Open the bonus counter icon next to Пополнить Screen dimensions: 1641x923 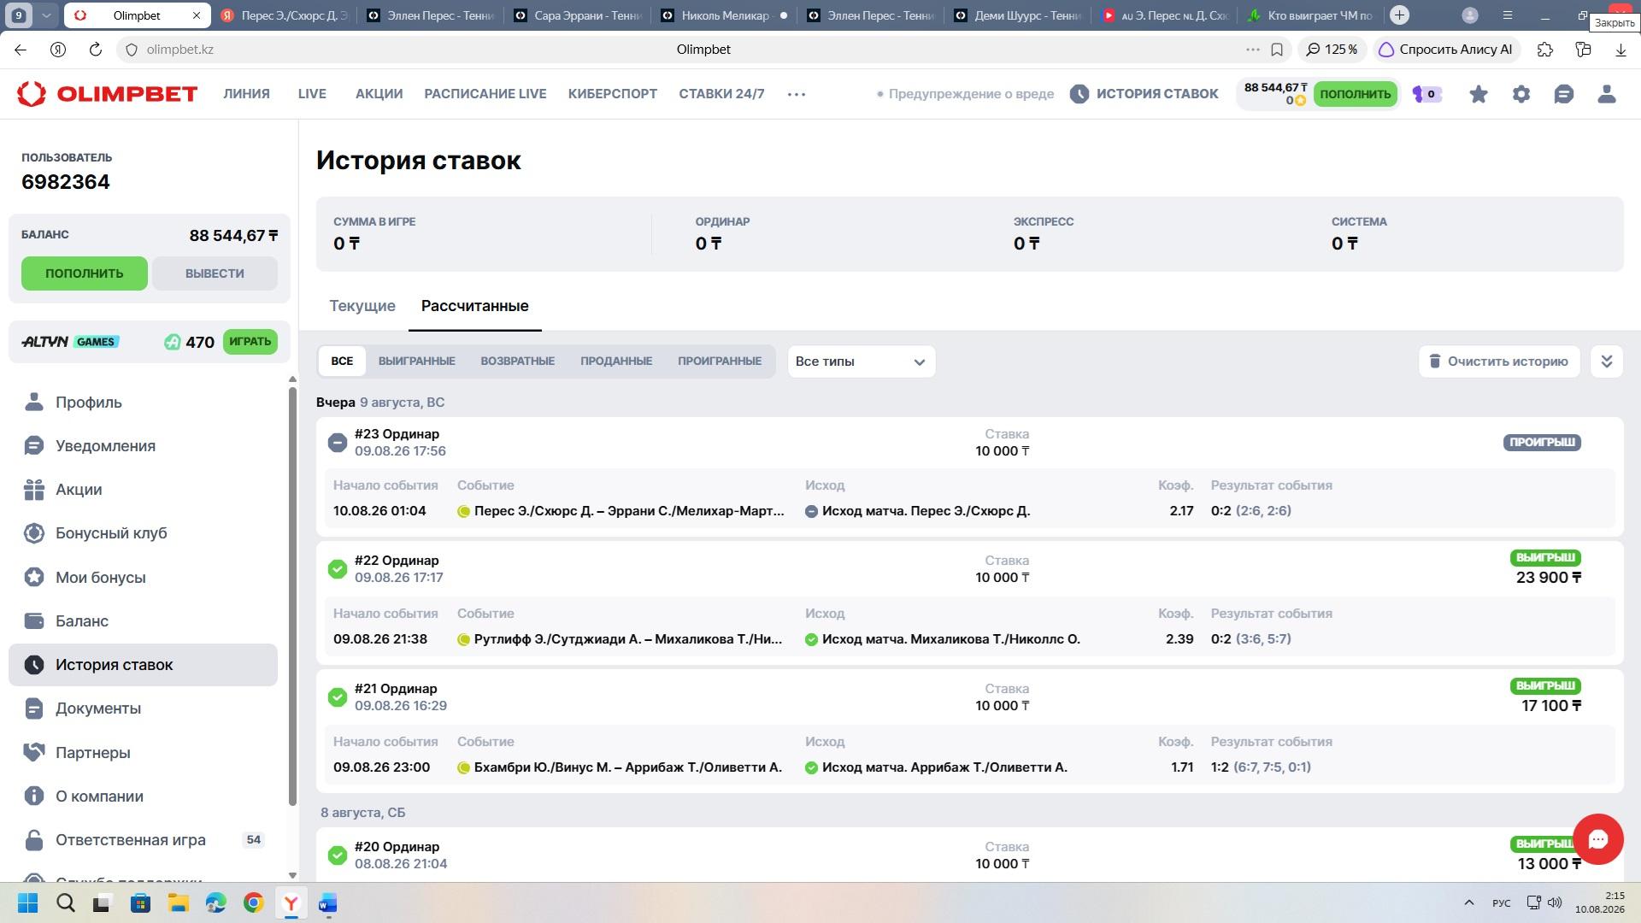1426,94
